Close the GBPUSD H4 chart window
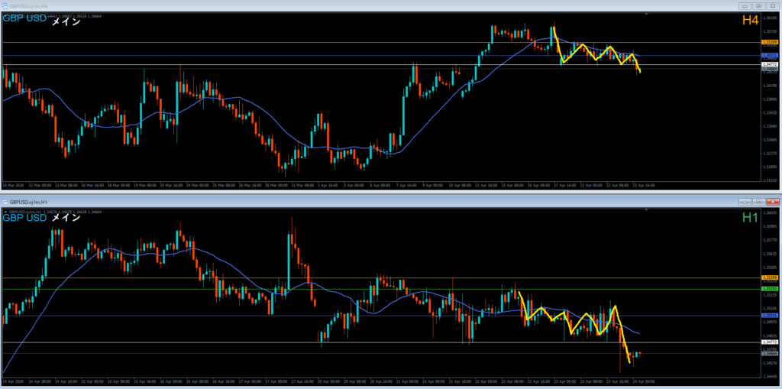 coord(771,5)
